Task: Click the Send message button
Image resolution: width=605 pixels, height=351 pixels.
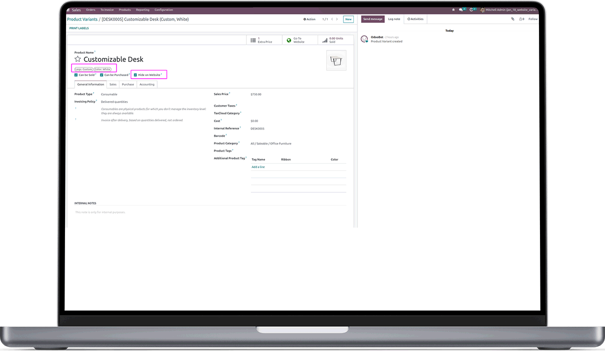Action: tap(373, 19)
